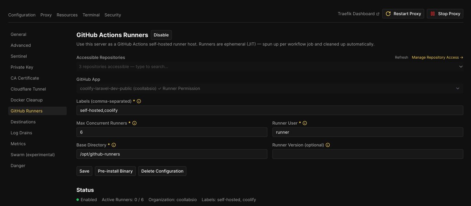This screenshot has width=471, height=206.
Task: Click the Restart Proxy button
Action: coord(403,14)
